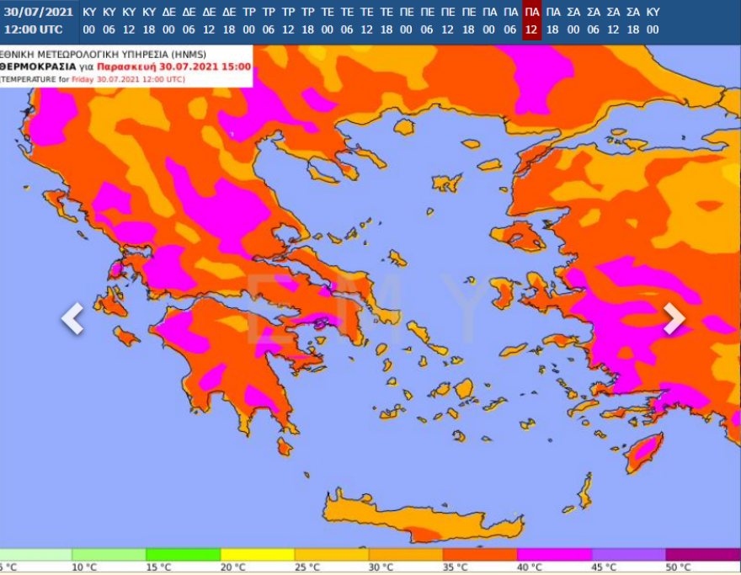This screenshot has width=741, height=575.
Task: Select the highlighted ΠΑ 12 time slot
Action: tap(531, 20)
